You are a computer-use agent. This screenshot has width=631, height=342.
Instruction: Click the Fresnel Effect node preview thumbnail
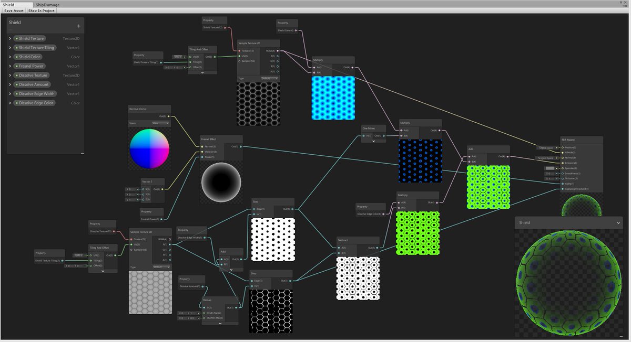click(221, 182)
